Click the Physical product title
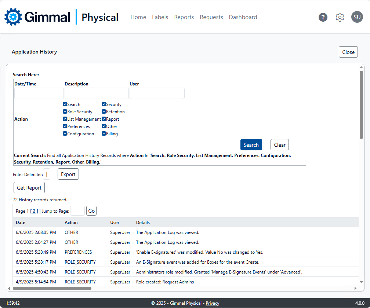The width and height of the screenshot is (370, 308). (100, 17)
